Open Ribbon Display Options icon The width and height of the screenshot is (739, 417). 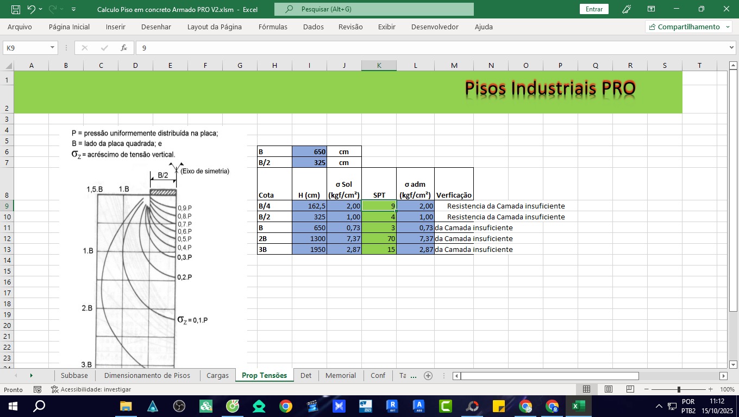pyautogui.click(x=651, y=9)
